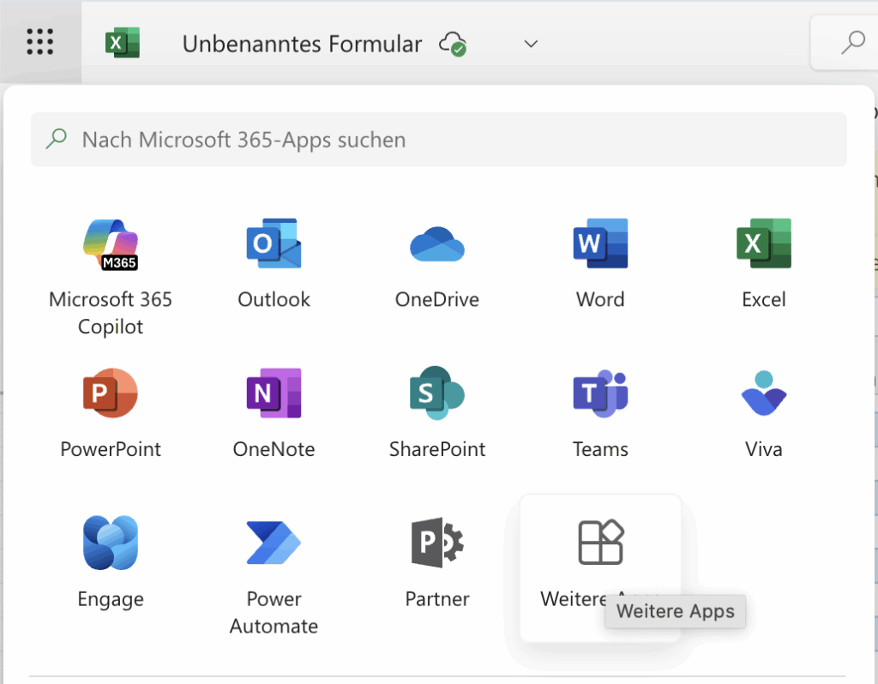This screenshot has height=684, width=878.
Task: Launch Outlook from the app grid
Action: (274, 264)
